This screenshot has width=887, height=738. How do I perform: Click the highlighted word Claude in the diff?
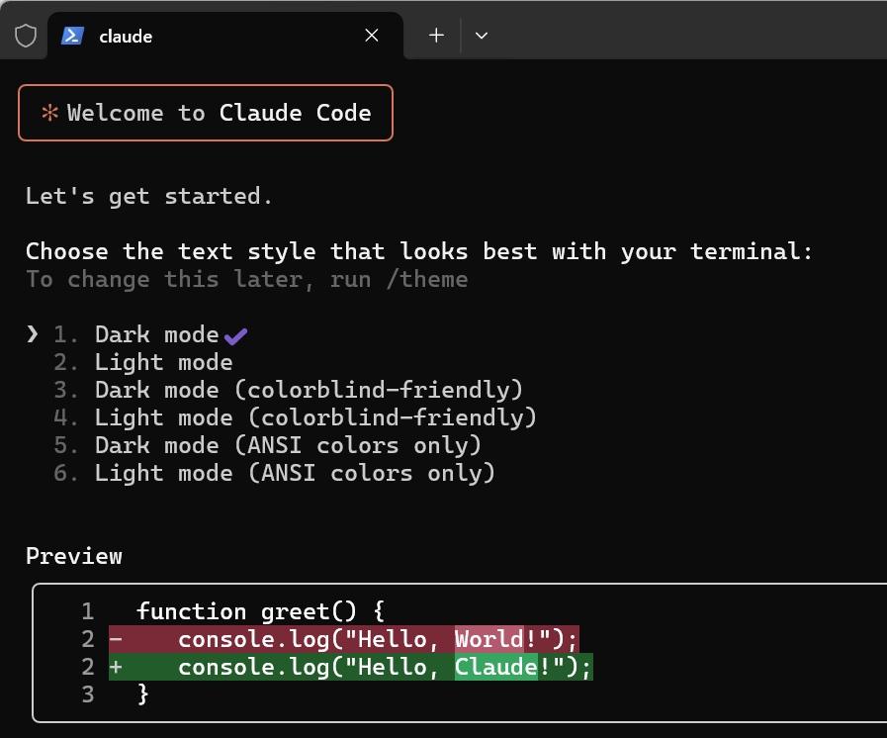(x=496, y=668)
